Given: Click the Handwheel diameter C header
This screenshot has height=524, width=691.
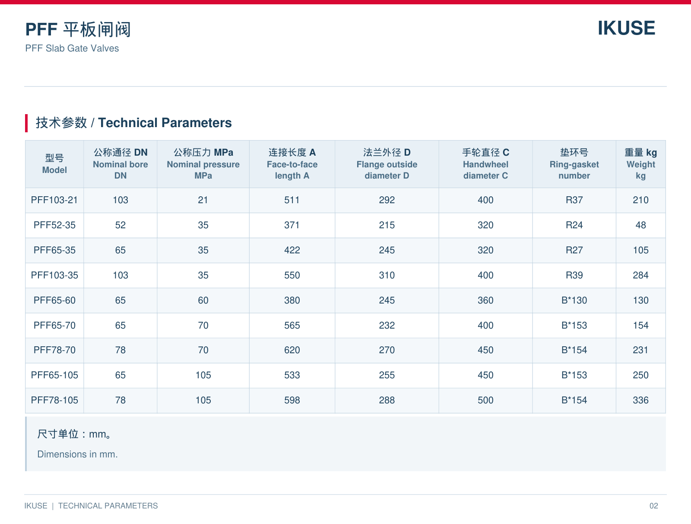Looking at the screenshot, I should pos(485,164).
